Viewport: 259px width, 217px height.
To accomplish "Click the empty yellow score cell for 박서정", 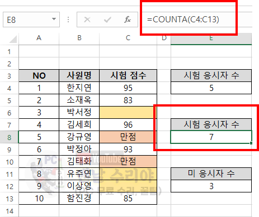I will pyautogui.click(x=128, y=113).
